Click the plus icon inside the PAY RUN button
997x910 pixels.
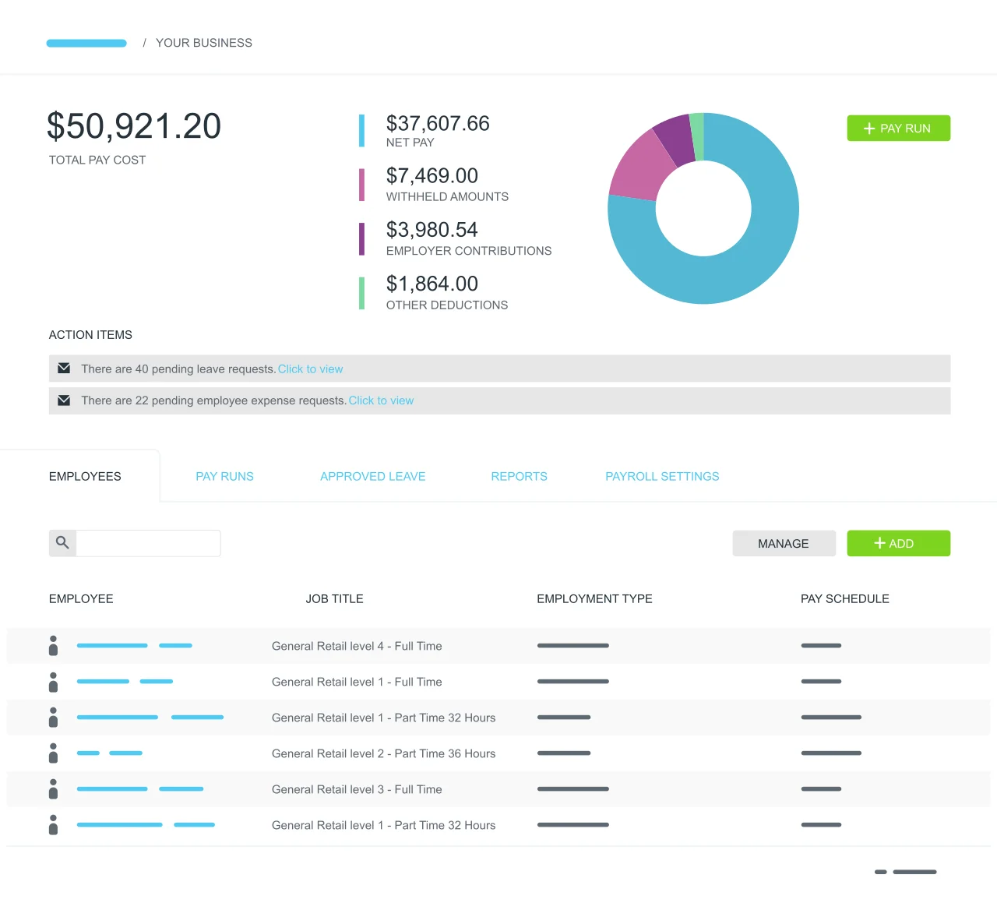[x=869, y=128]
